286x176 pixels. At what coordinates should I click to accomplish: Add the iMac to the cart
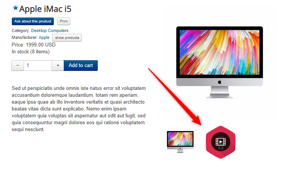coord(81,66)
